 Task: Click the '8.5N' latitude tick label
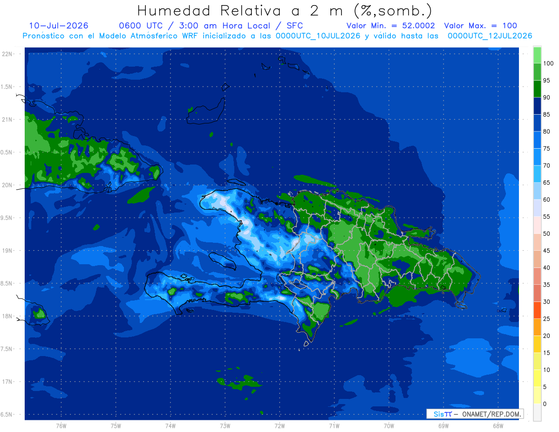click(x=6, y=283)
